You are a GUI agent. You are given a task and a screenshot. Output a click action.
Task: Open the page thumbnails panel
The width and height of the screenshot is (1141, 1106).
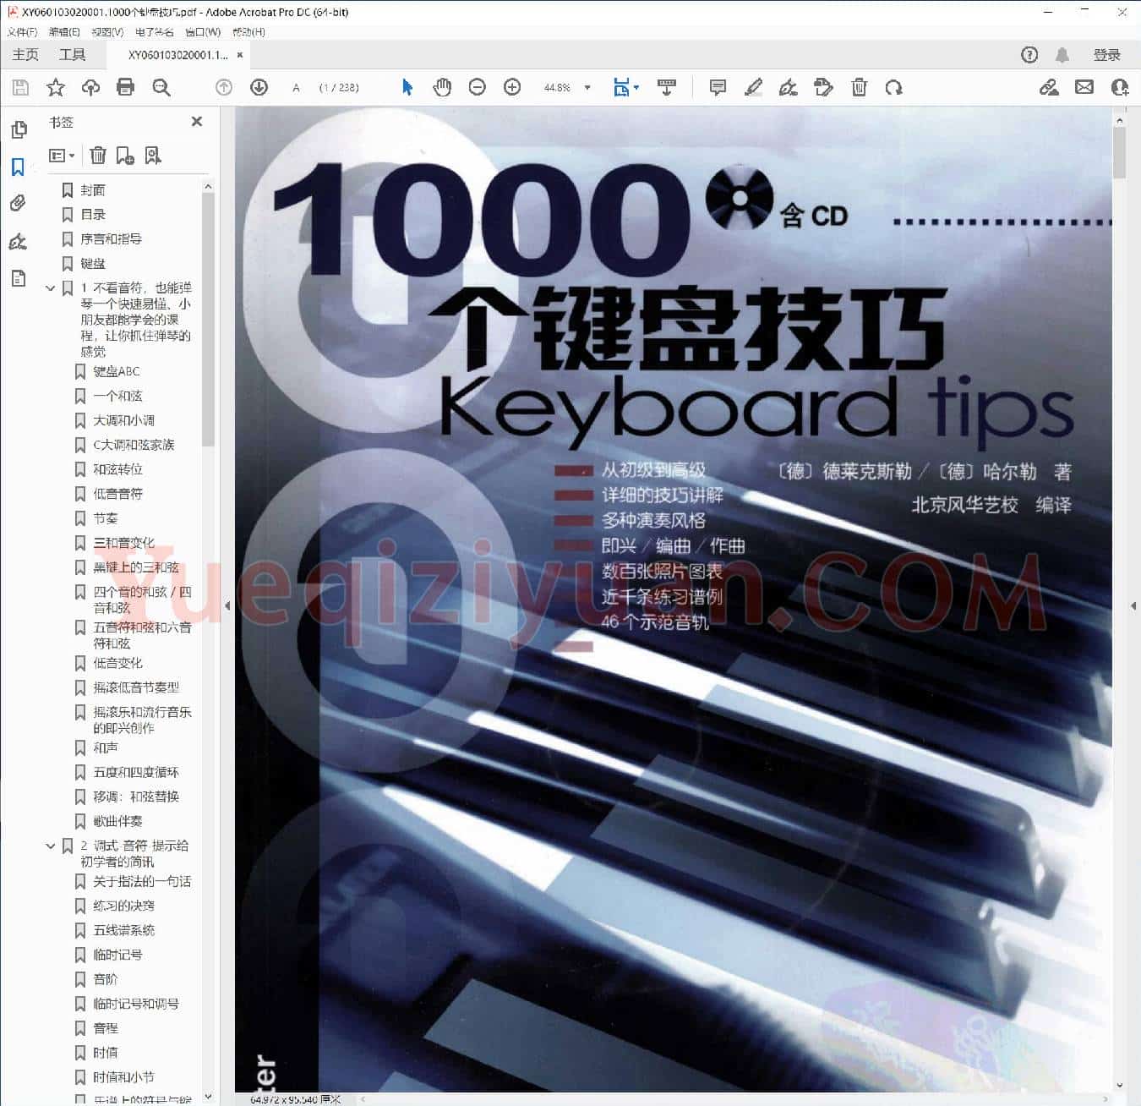[19, 130]
